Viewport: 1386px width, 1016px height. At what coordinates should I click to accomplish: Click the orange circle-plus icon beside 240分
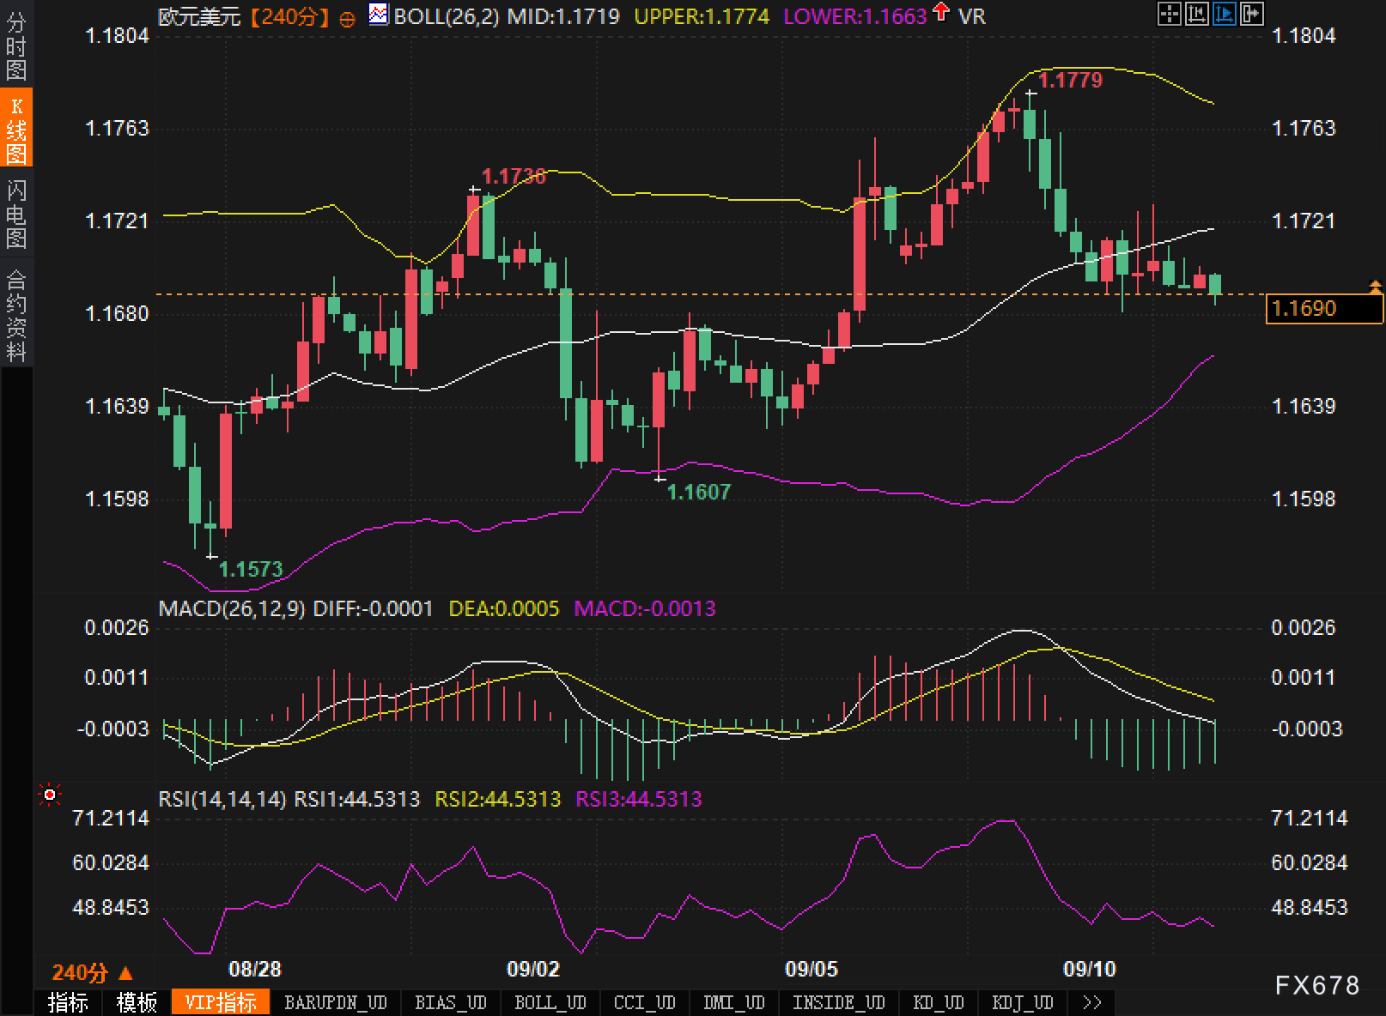[x=347, y=19]
